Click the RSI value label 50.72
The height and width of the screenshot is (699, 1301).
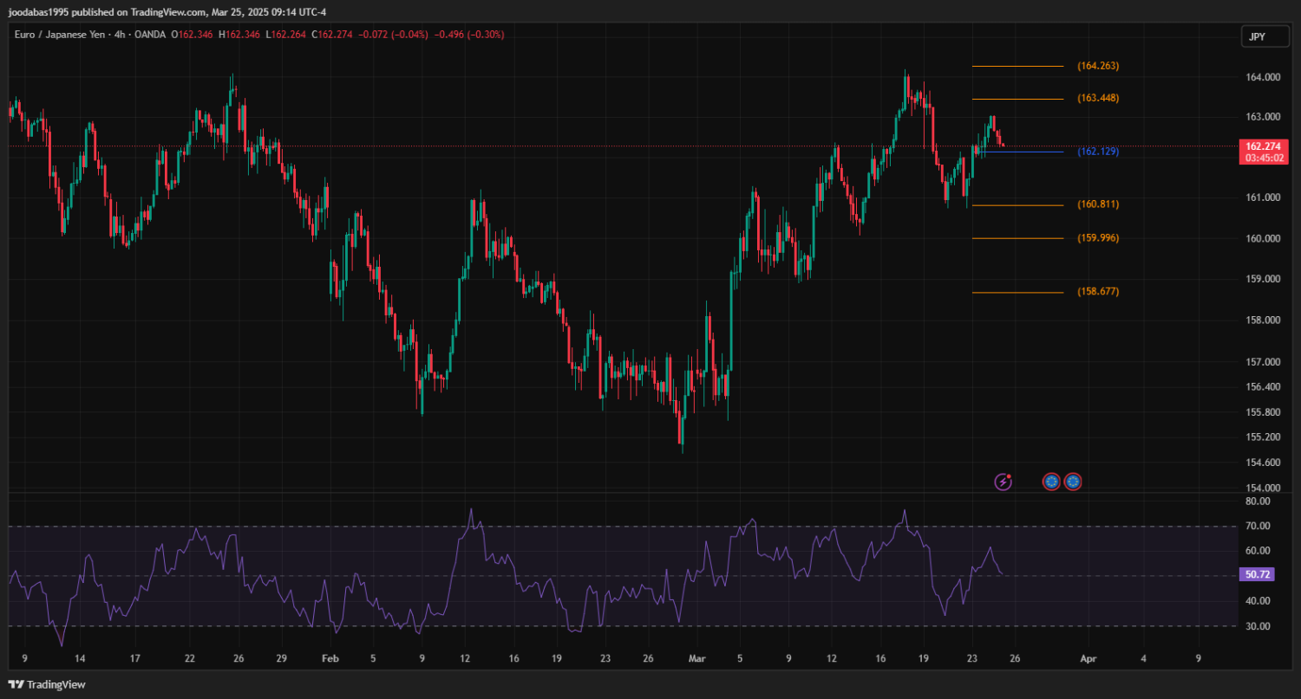pyautogui.click(x=1257, y=574)
